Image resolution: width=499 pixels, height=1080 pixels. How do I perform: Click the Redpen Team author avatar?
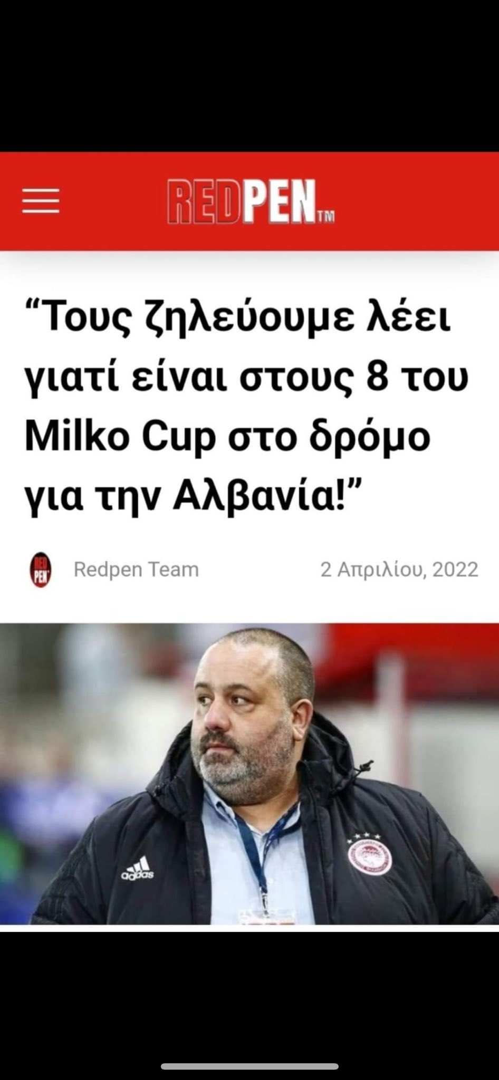pos(41,570)
